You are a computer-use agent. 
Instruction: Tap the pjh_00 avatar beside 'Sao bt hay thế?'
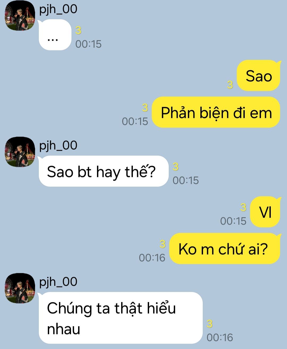20,152
